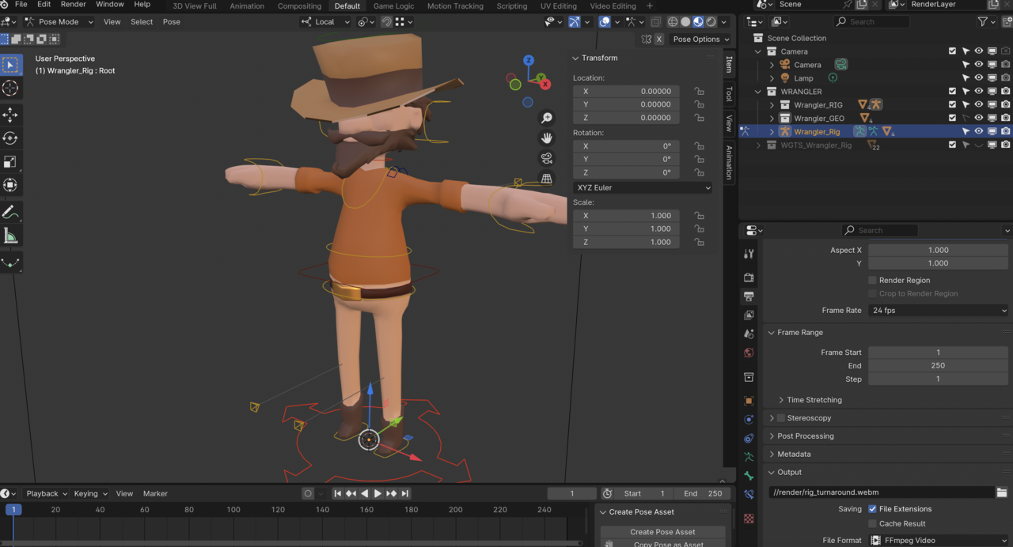Enable the Render Region checkbox
1013x547 pixels.
(872, 280)
